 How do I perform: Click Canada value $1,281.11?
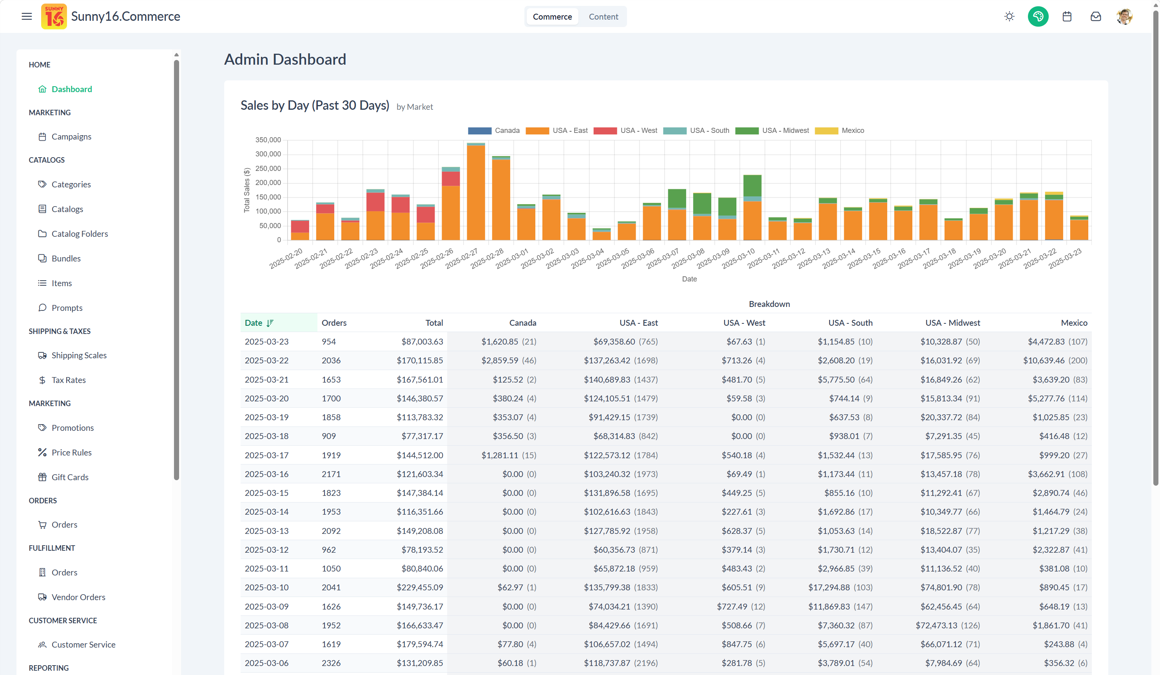(x=499, y=455)
